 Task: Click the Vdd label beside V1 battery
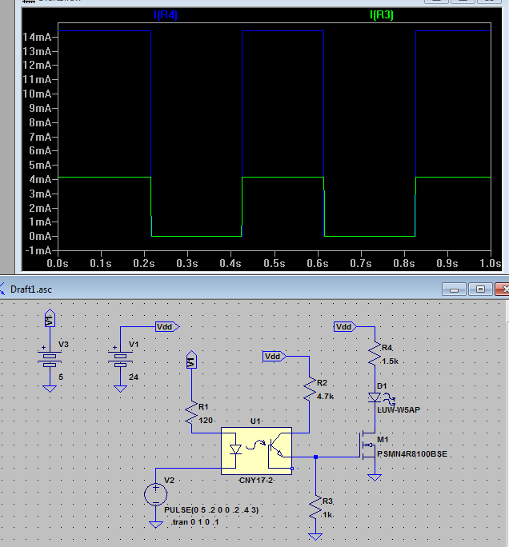point(167,327)
